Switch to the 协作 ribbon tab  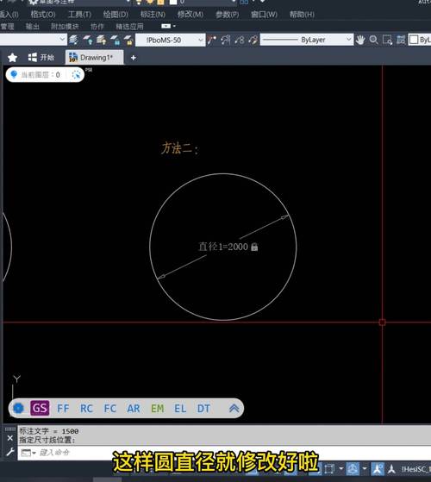(x=97, y=27)
